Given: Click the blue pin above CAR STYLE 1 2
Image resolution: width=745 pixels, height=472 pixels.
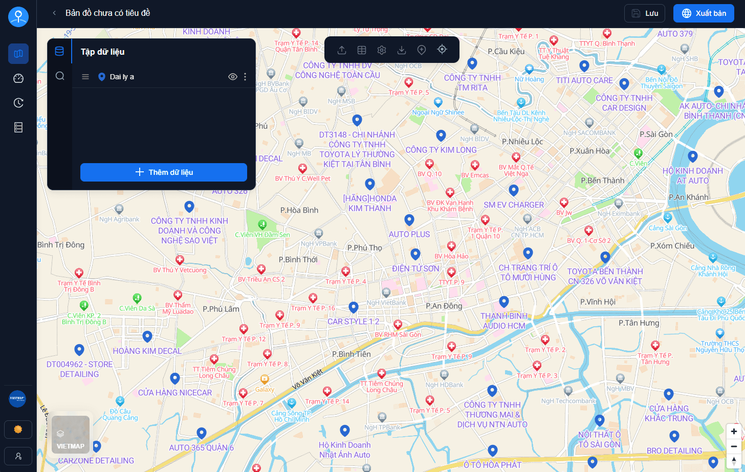Looking at the screenshot, I should point(353,307).
